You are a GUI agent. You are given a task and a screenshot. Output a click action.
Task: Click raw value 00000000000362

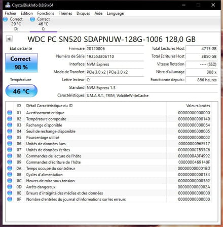tap(194, 181)
